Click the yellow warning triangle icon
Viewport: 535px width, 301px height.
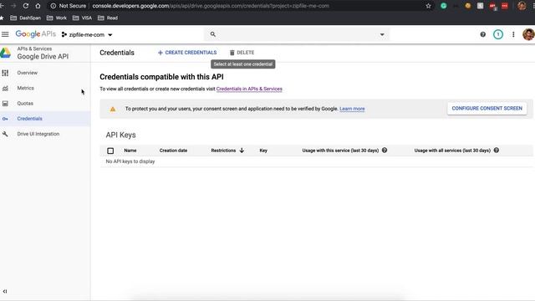click(x=113, y=109)
